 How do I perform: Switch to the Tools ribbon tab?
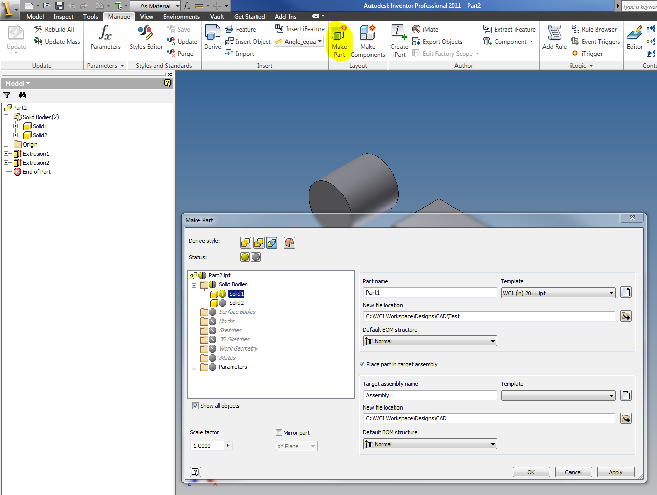click(91, 17)
